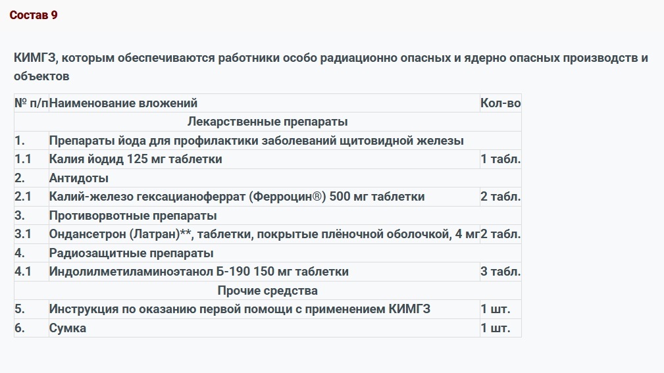Select the "Лекарственные препараты" section row
Image resolution: width=664 pixels, height=373 pixels.
pos(267,122)
